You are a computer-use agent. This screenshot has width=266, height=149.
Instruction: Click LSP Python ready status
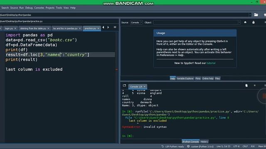click(175, 147)
